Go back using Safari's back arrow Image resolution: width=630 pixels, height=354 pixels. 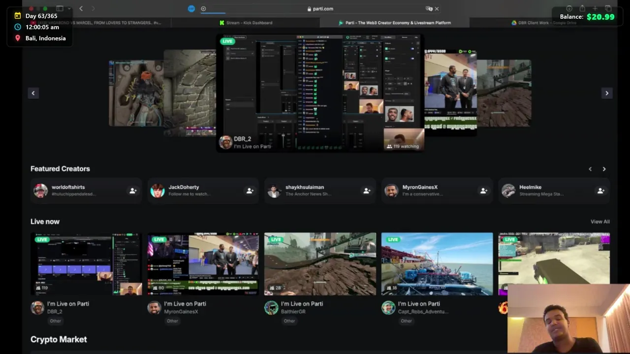click(81, 8)
